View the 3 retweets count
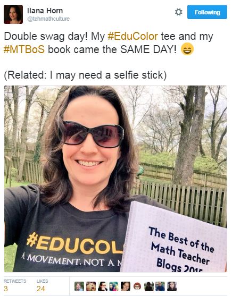 15,286
